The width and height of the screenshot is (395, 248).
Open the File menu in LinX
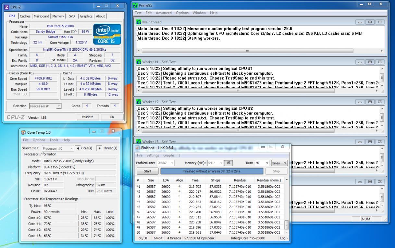(x=139, y=155)
